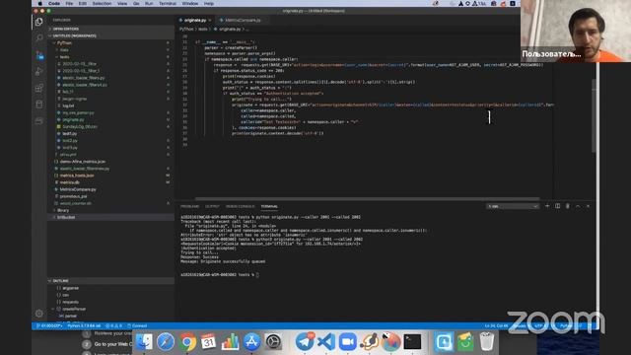Select requests in the Outline

111,302
